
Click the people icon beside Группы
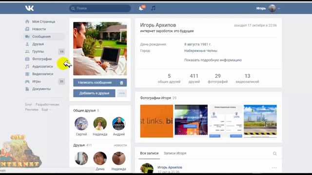[27, 52]
